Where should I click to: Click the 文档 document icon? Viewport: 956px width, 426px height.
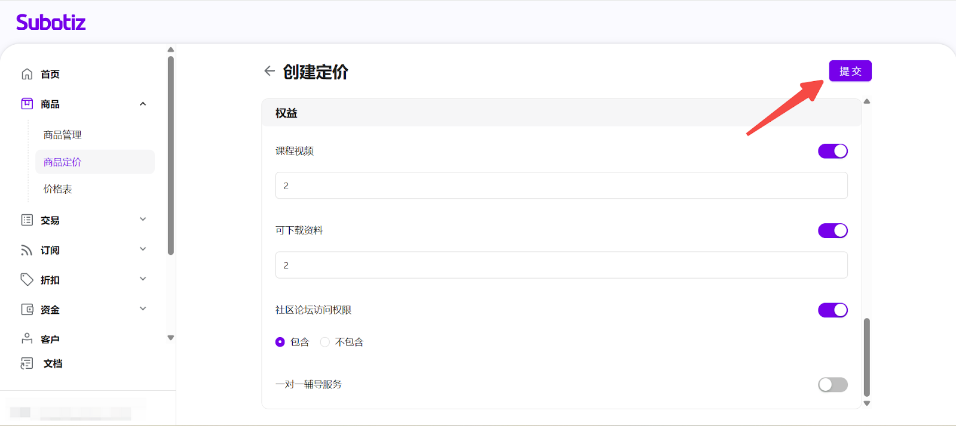(27, 363)
